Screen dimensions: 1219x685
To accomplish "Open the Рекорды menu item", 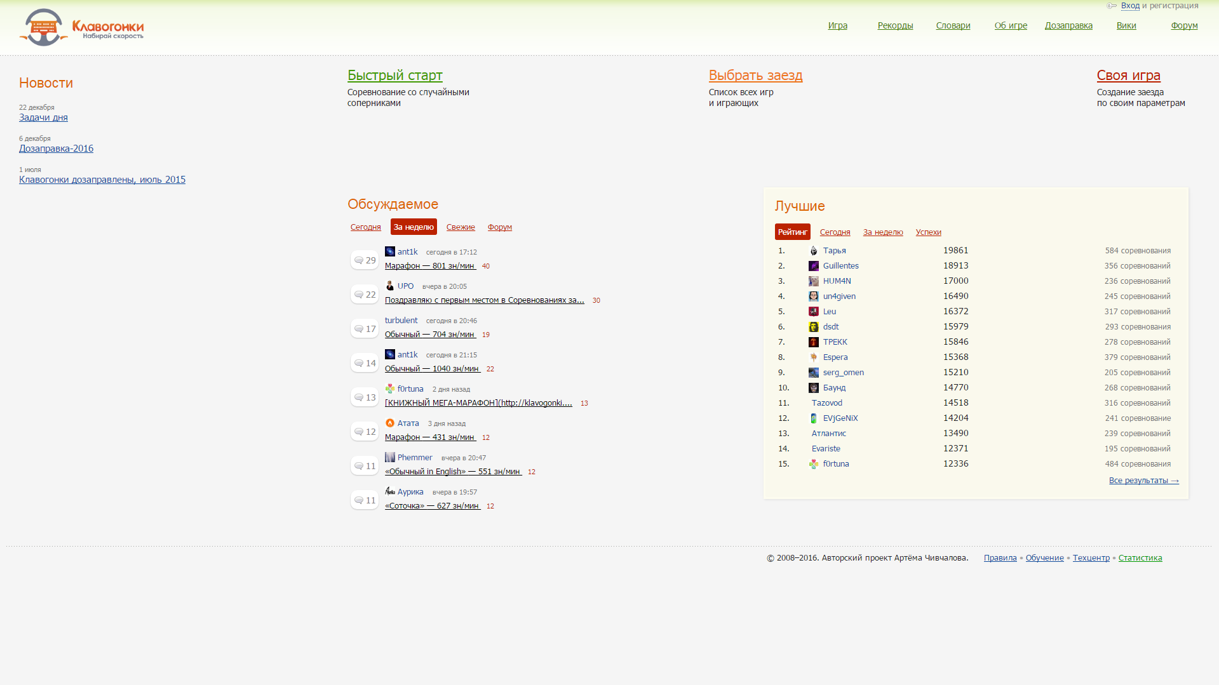I will (895, 25).
